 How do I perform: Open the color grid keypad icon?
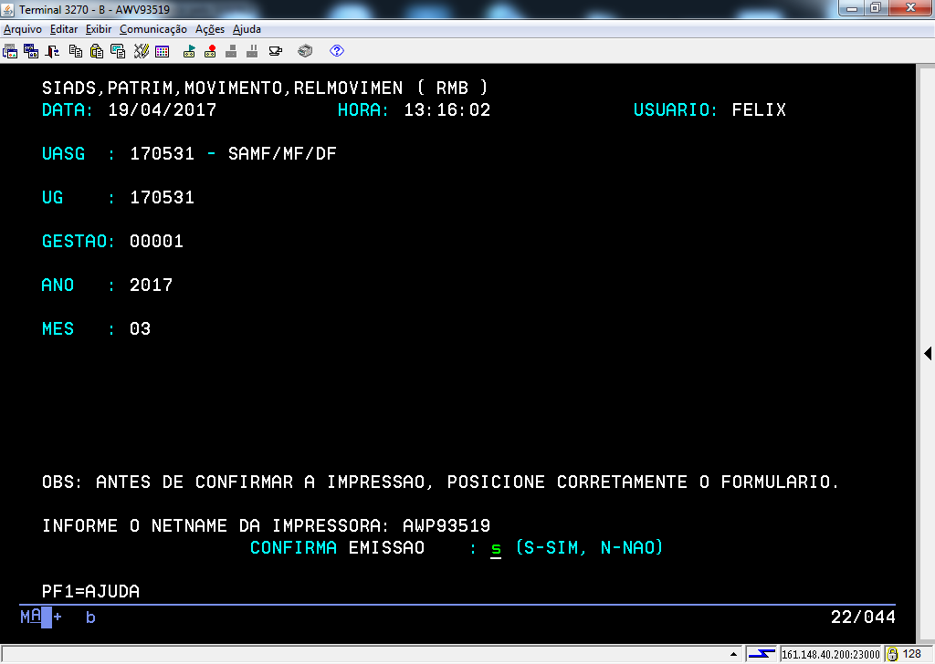pos(163,51)
